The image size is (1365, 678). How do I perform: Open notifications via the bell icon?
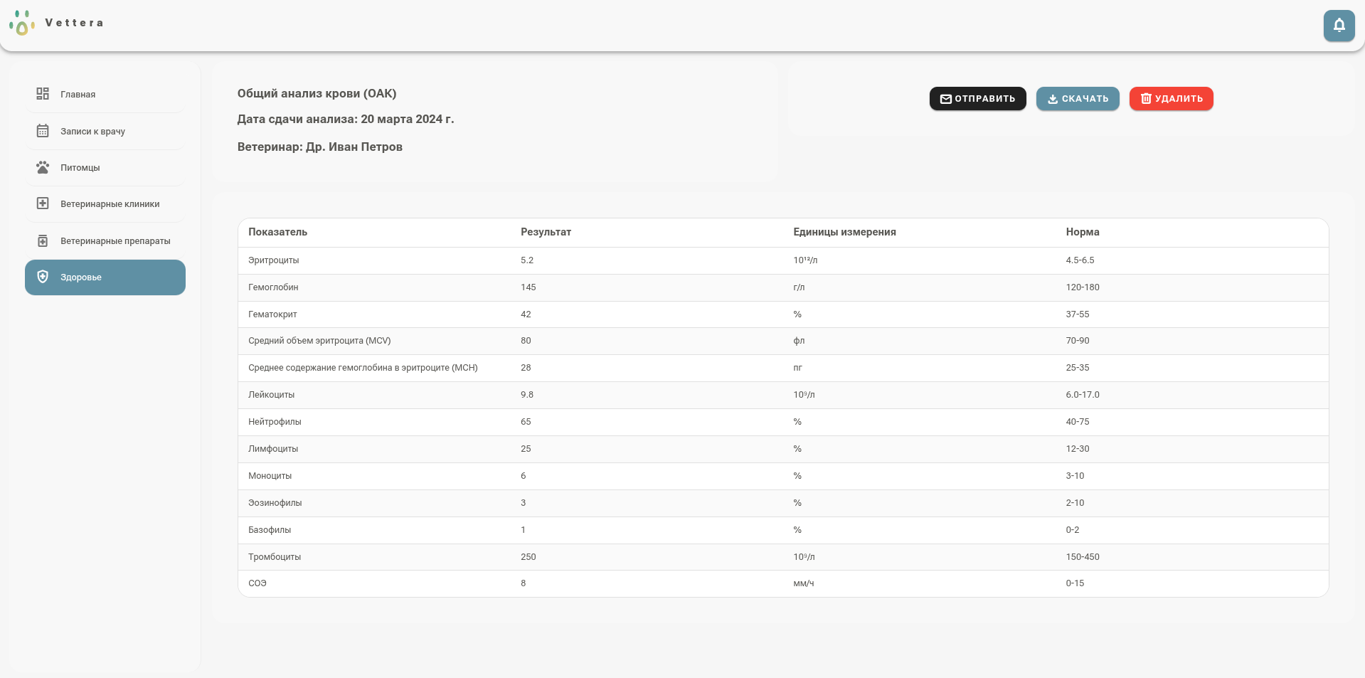click(x=1339, y=26)
